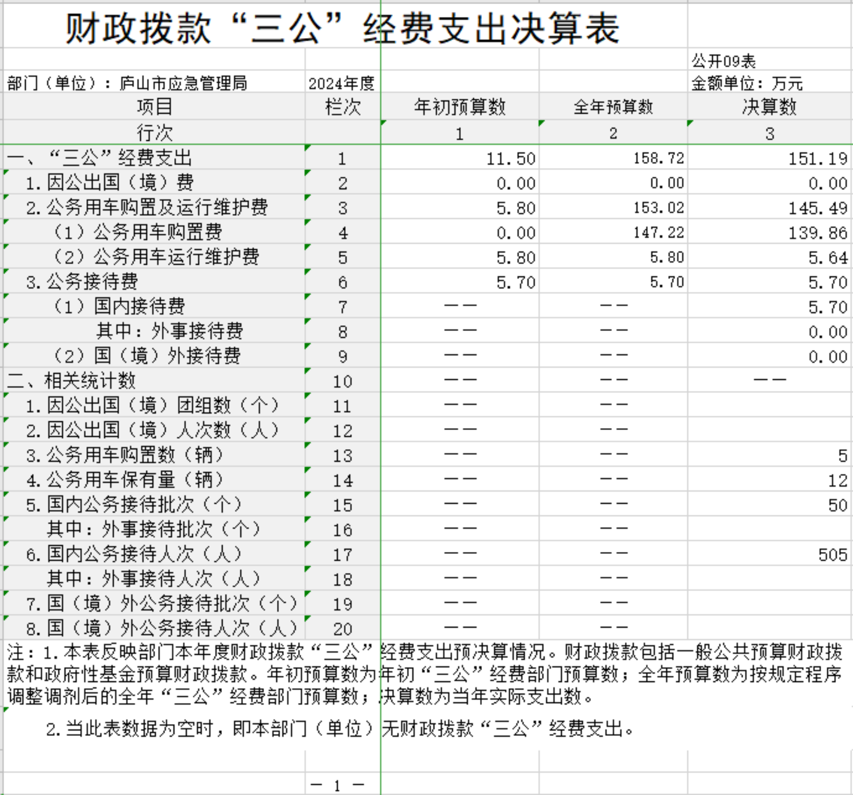Click the cell showing 11.50
This screenshot has height=795, width=853.
[x=510, y=158]
